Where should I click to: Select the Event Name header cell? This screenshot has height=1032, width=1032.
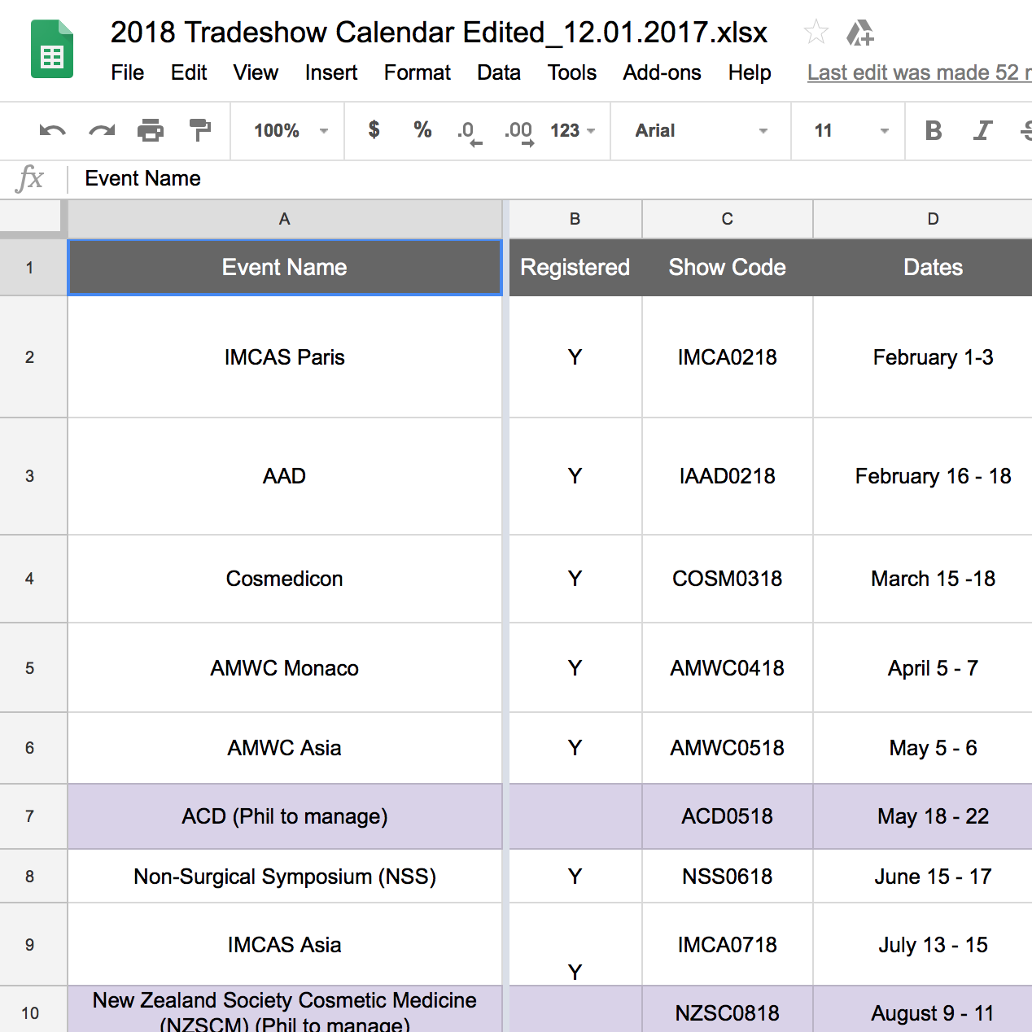[284, 267]
